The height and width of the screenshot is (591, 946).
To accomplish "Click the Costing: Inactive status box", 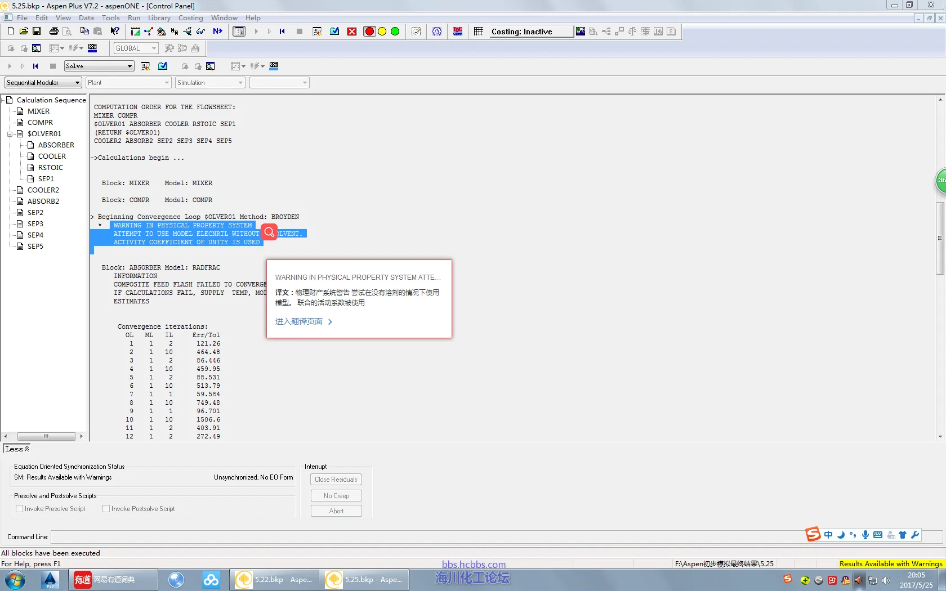I will pyautogui.click(x=531, y=32).
